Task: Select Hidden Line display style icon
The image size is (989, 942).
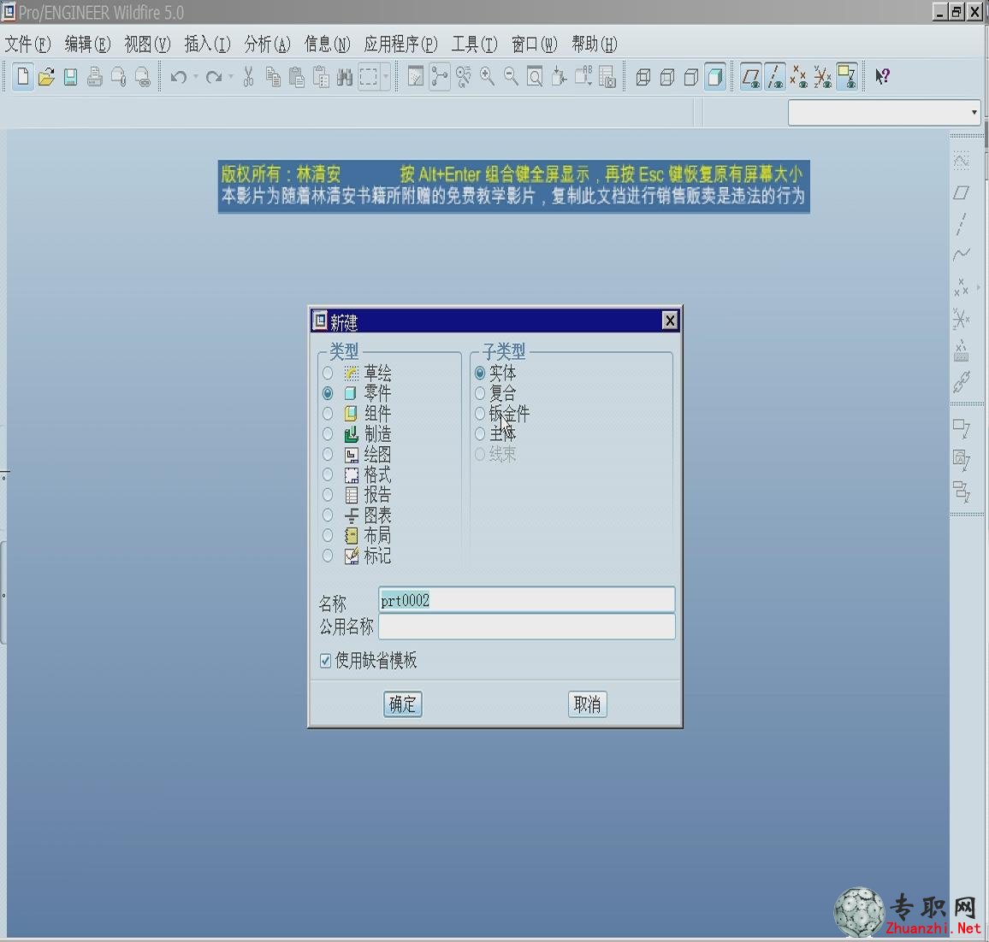Action: coord(666,77)
